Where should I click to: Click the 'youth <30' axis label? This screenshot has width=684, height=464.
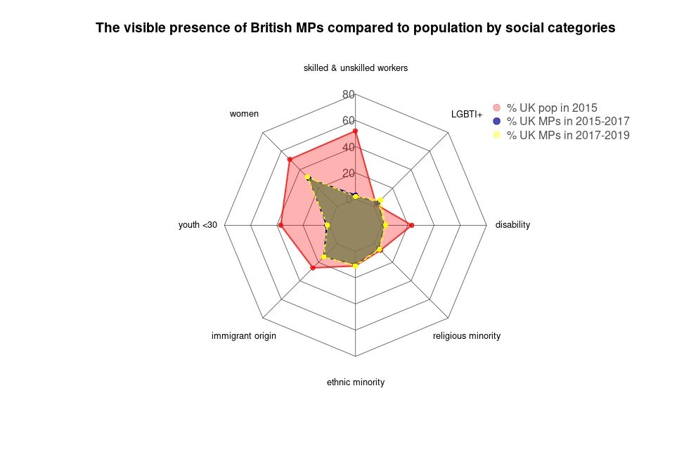[x=198, y=225]
